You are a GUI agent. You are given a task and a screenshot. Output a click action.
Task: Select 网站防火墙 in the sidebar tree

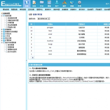(x=12, y=27)
